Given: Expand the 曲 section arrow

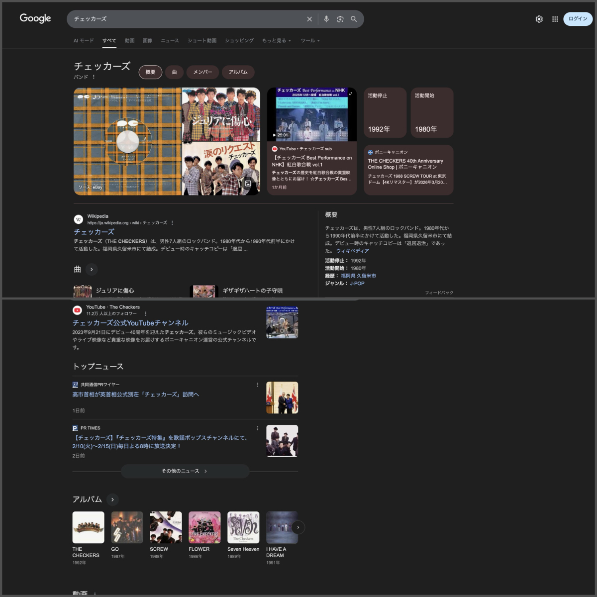Looking at the screenshot, I should coord(92,270).
